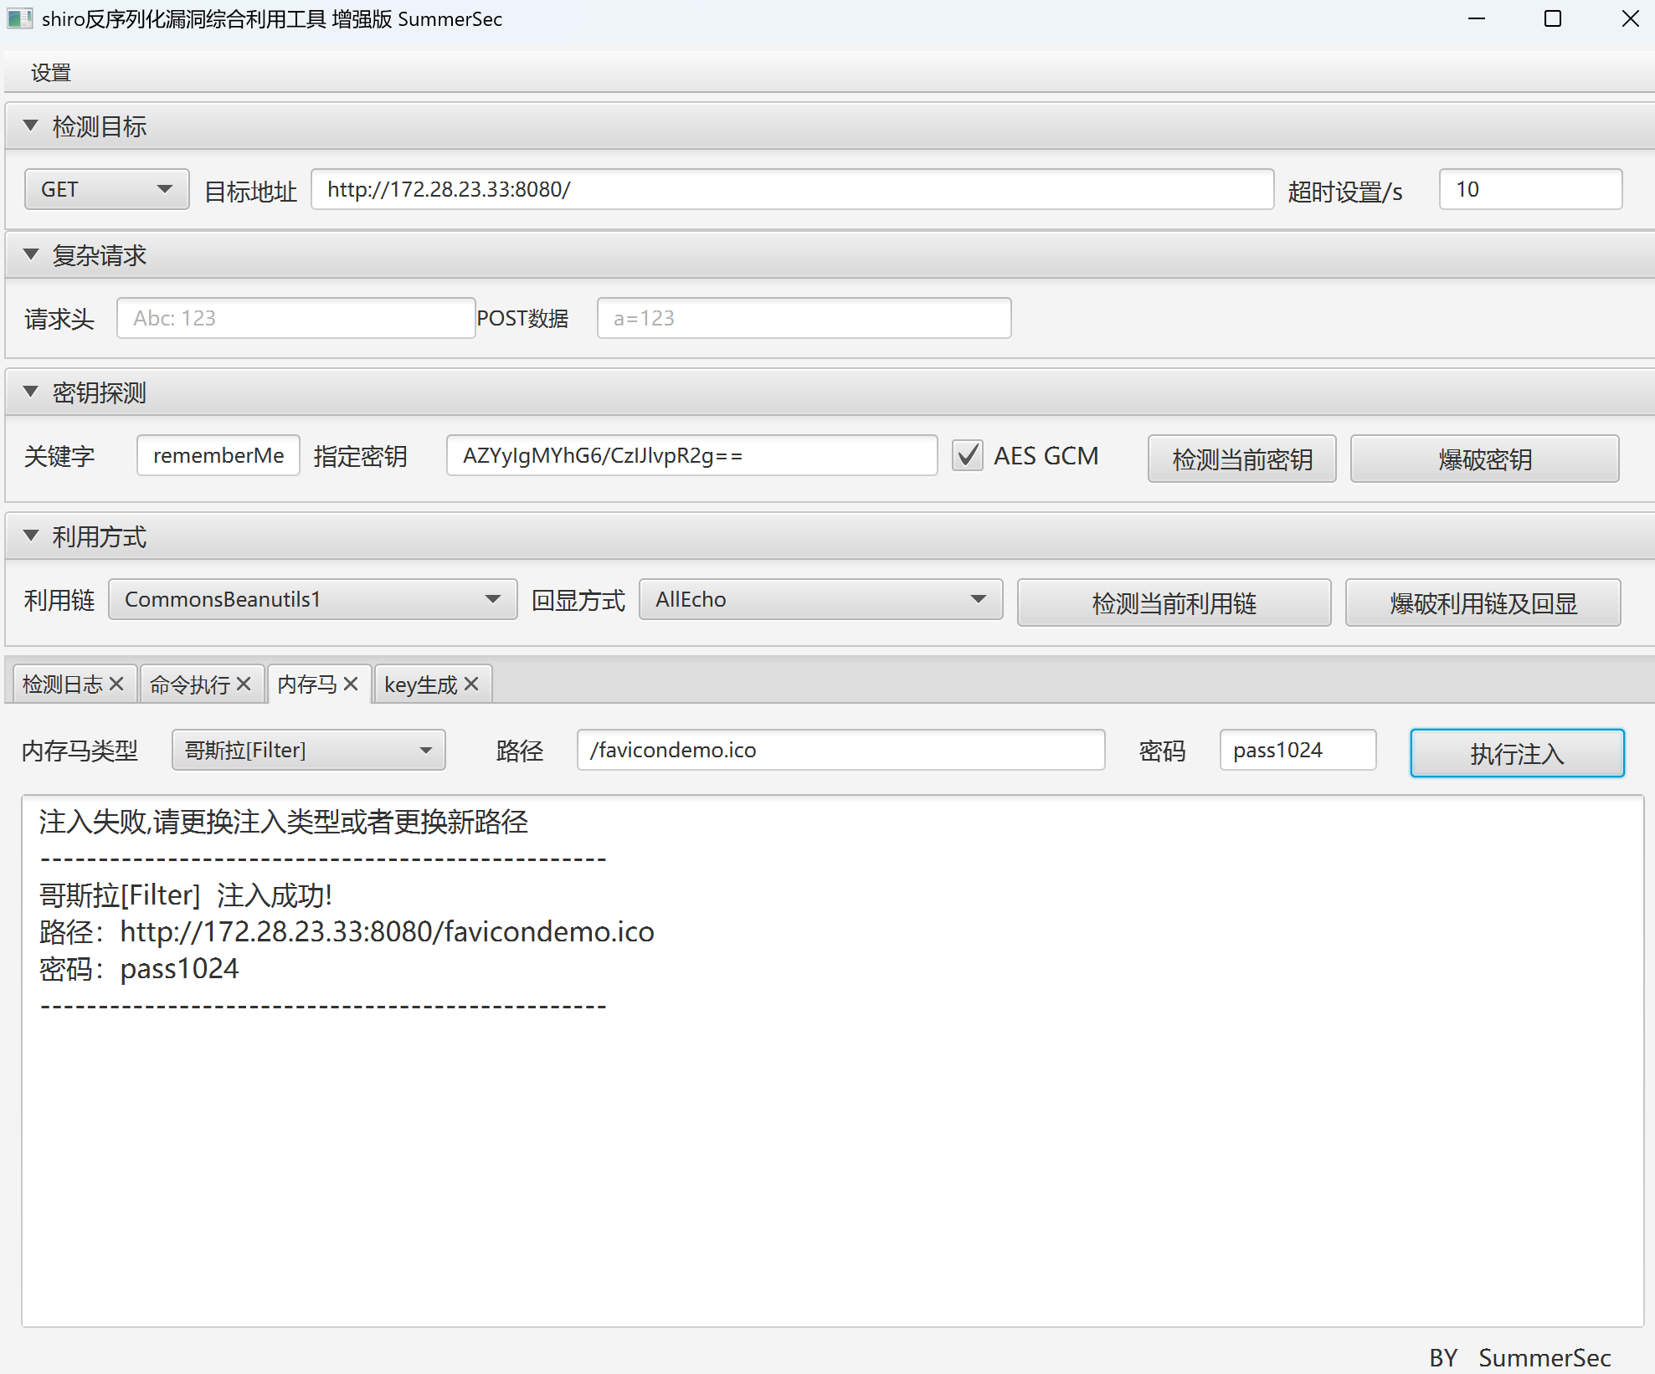Switch to the 命令执行 tab

click(x=189, y=684)
